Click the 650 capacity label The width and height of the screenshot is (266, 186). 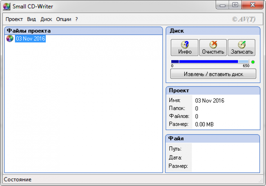246,66
